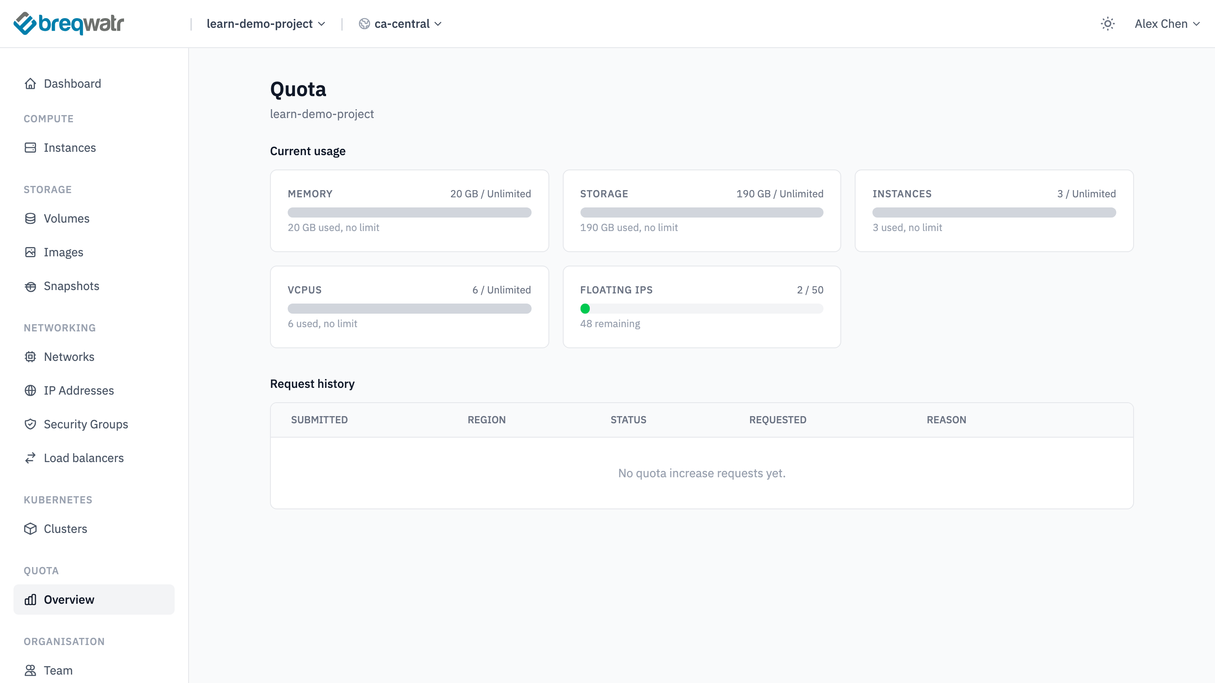Screen dimensions: 1215x683
Task: Open Volumes in the sidebar
Action: coord(94,218)
